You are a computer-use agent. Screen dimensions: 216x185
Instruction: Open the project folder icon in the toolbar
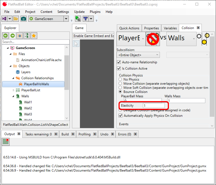click(x=16, y=19)
